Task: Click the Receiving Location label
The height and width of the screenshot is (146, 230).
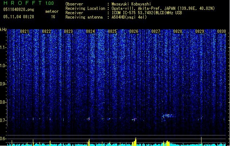Action: tap(85, 8)
